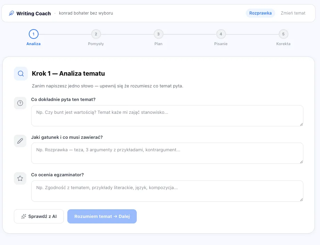Focus the 'Jaki gatunek i co musi zawierać?' field
320x245 pixels.
(167, 153)
